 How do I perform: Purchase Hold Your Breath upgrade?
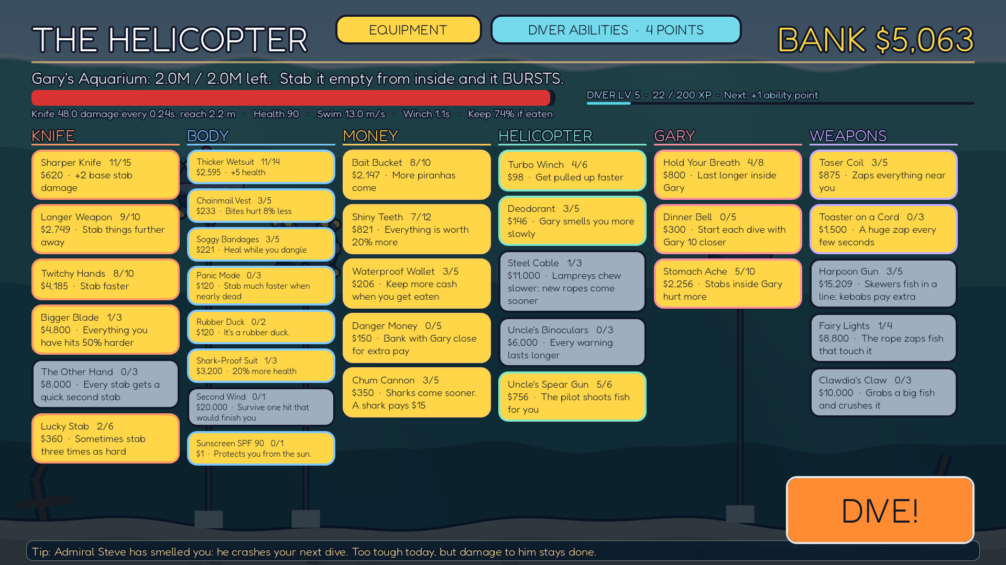728,175
